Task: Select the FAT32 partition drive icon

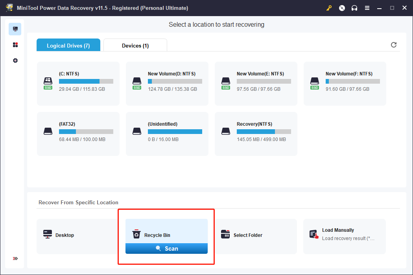Action: pyautogui.click(x=48, y=131)
